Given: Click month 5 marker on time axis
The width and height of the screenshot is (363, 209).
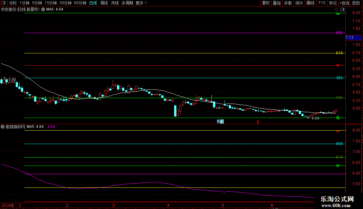Looking at the screenshot, I should point(223,205).
